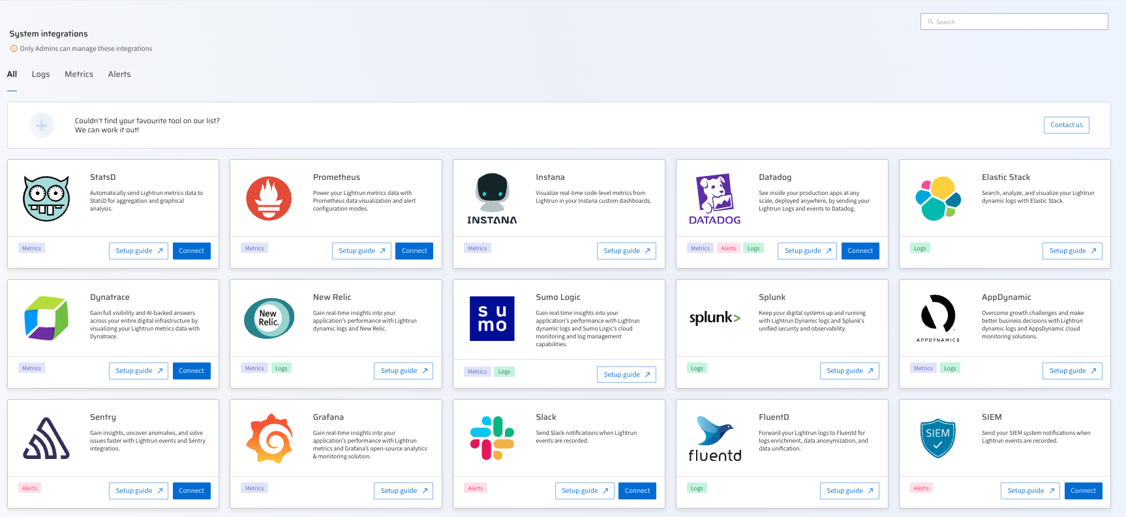Image resolution: width=1126 pixels, height=517 pixels.
Task: Click inside the Search field
Action: tap(1014, 22)
